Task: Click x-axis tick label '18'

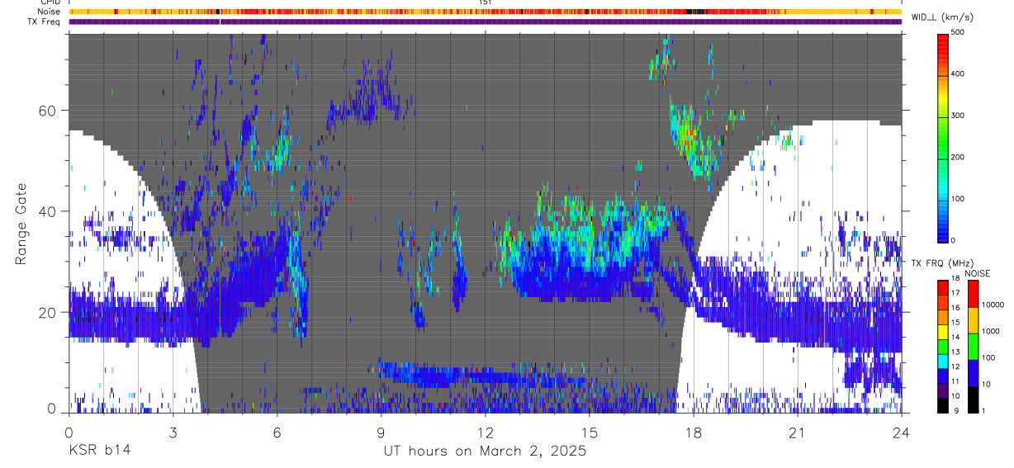Action: pos(693,433)
